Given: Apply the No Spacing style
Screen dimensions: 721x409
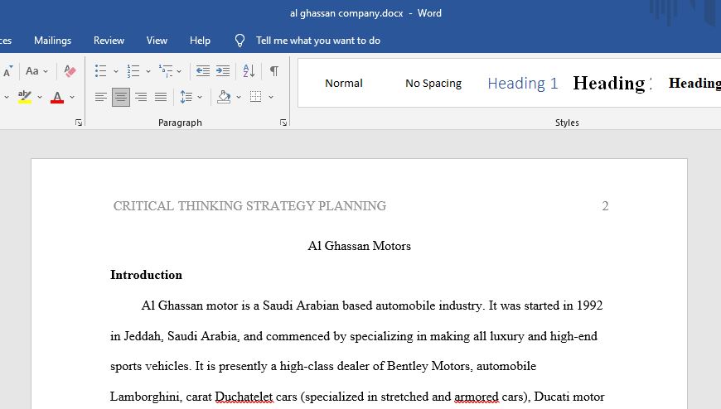Looking at the screenshot, I should tap(433, 83).
